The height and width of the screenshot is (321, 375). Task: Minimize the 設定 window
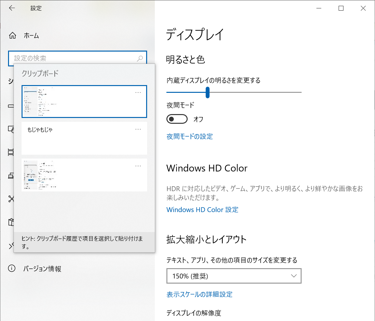[319, 8]
